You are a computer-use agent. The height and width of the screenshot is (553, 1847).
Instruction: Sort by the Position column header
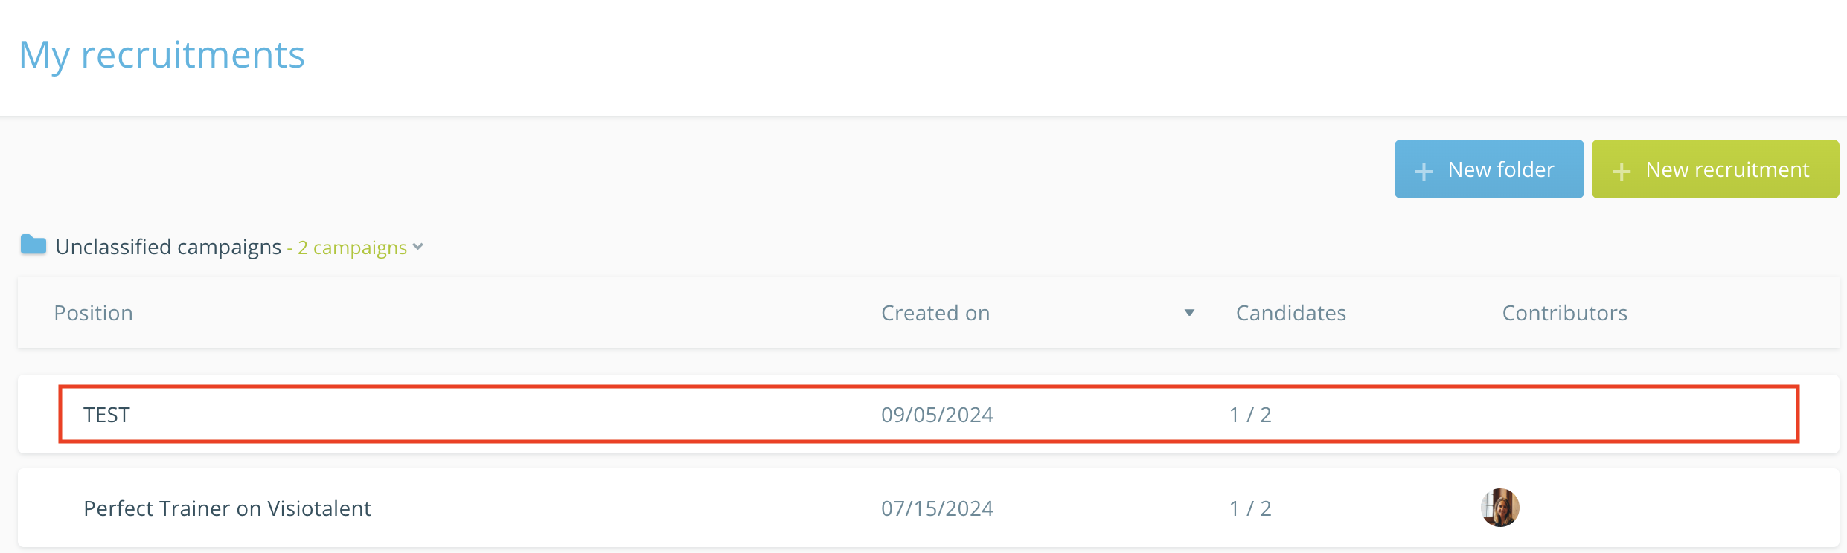(x=93, y=313)
